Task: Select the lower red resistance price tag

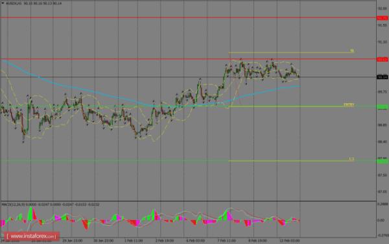Action: tap(383, 60)
